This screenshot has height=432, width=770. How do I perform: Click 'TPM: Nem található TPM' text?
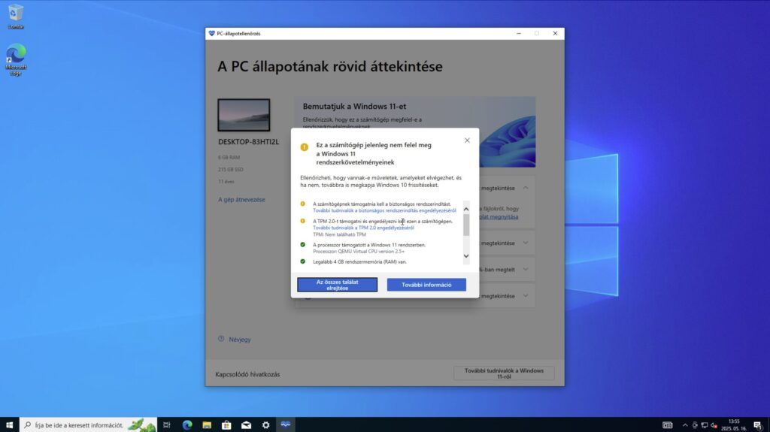click(339, 234)
